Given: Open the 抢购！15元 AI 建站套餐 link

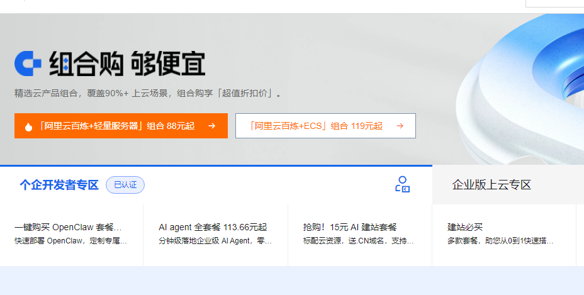Looking at the screenshot, I should (350, 227).
